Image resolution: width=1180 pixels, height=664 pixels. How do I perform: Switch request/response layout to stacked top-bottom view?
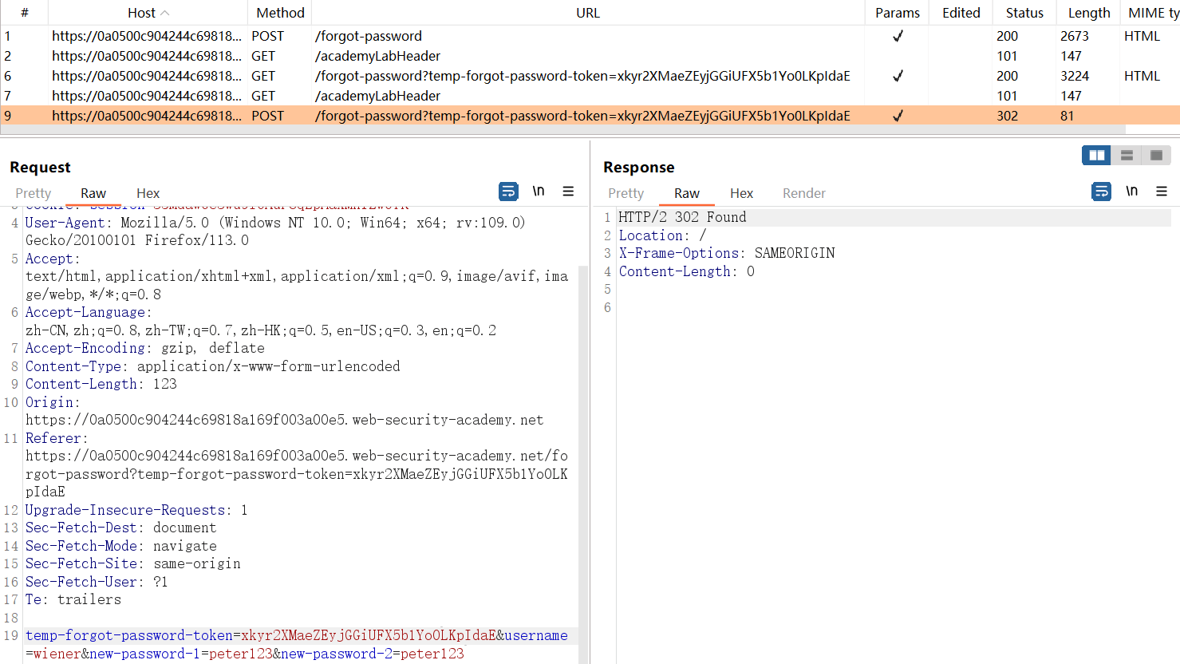(1127, 155)
